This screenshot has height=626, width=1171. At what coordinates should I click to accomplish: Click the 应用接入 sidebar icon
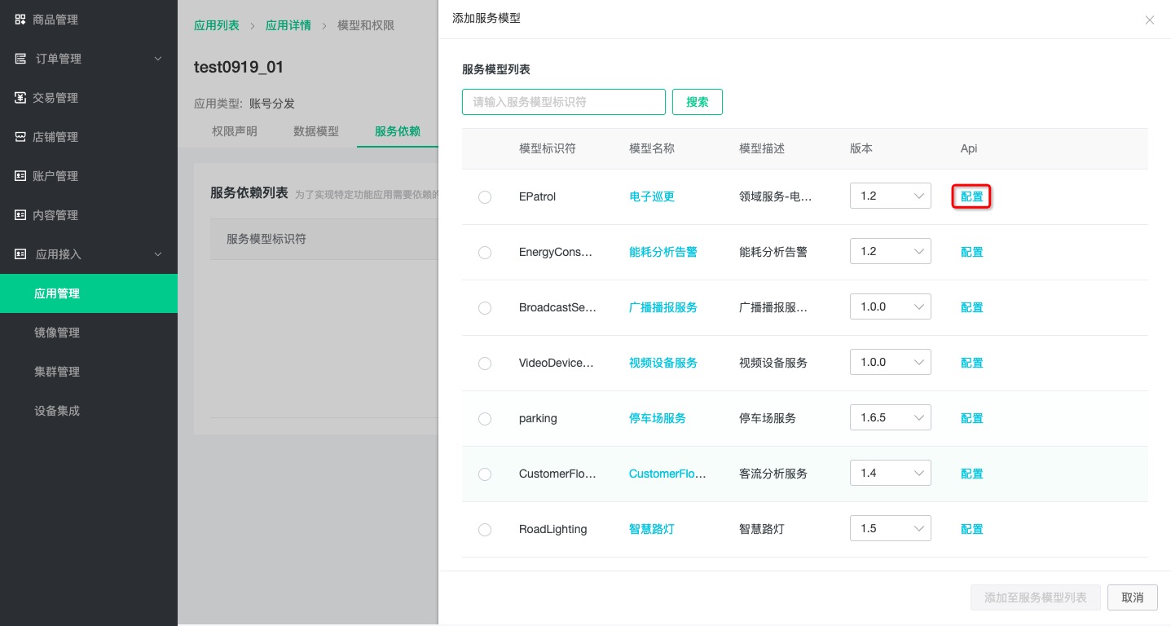[20, 254]
